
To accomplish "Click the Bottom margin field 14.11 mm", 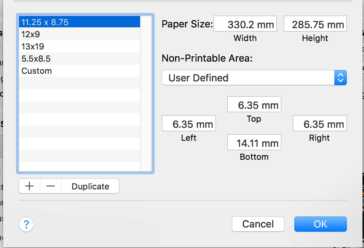I will [254, 142].
